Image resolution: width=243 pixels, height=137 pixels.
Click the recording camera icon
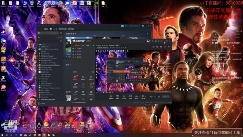(x=151, y=97)
